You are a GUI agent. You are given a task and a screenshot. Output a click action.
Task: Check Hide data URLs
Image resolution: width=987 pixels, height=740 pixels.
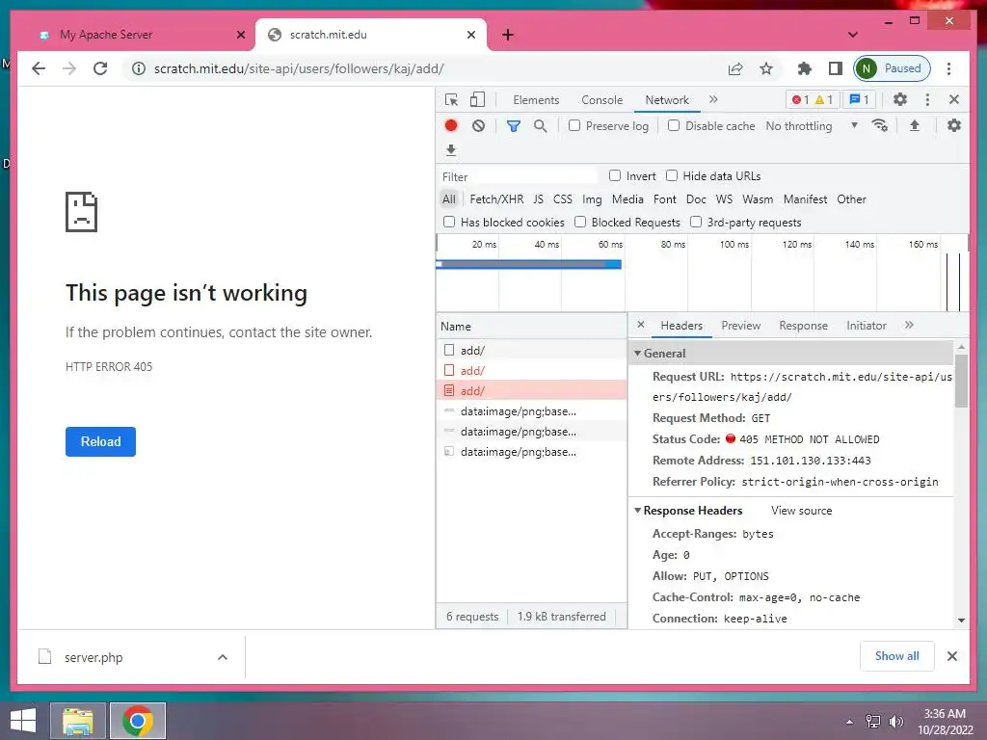[x=672, y=175]
